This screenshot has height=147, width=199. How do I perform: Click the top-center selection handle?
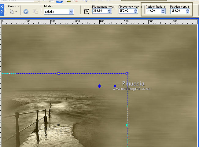(x=58, y=73)
